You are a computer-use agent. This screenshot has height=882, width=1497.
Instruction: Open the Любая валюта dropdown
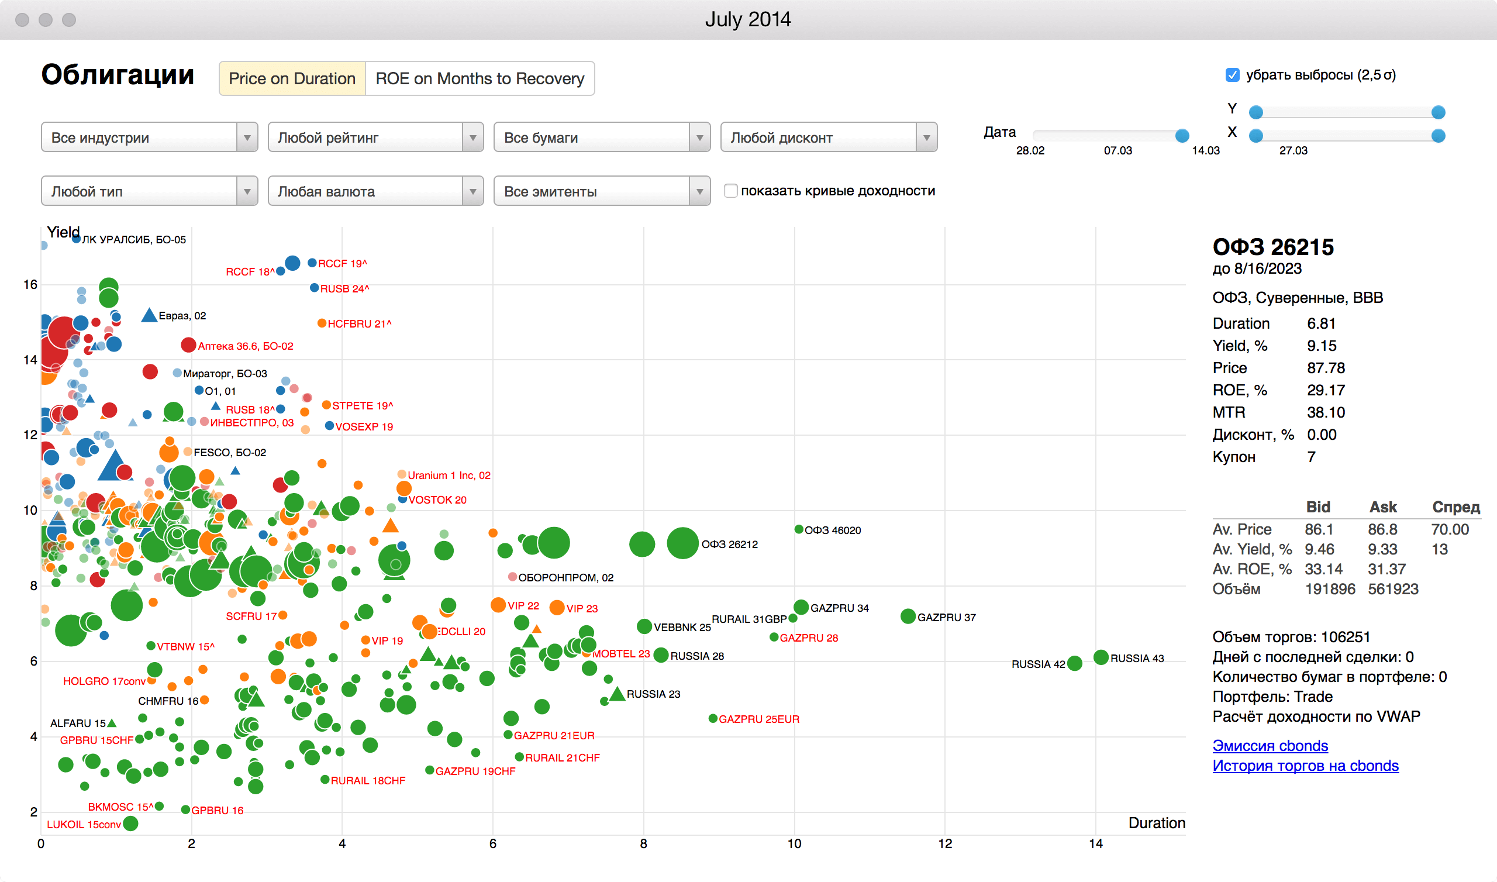tap(375, 191)
